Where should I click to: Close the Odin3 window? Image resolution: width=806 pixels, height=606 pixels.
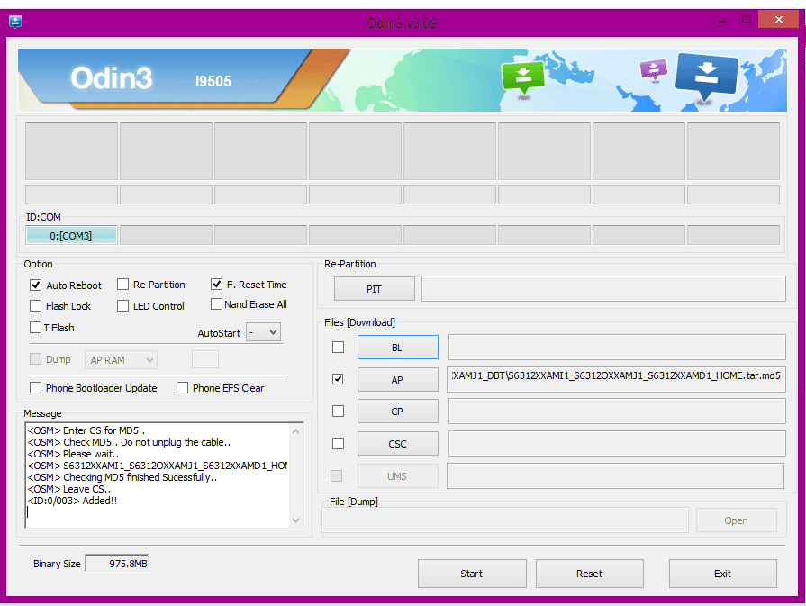[779, 20]
